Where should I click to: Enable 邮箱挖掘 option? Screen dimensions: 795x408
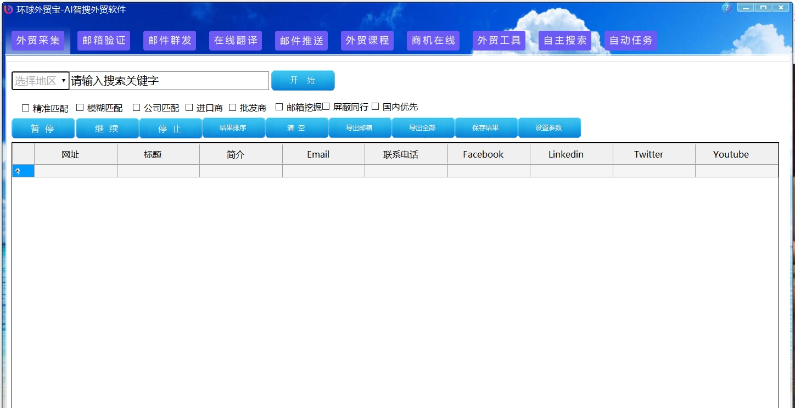click(280, 107)
